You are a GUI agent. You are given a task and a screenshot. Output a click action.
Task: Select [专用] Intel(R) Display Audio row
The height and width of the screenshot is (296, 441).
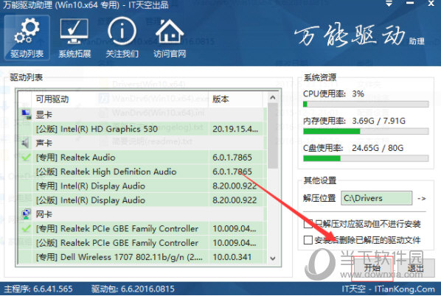click(142, 186)
